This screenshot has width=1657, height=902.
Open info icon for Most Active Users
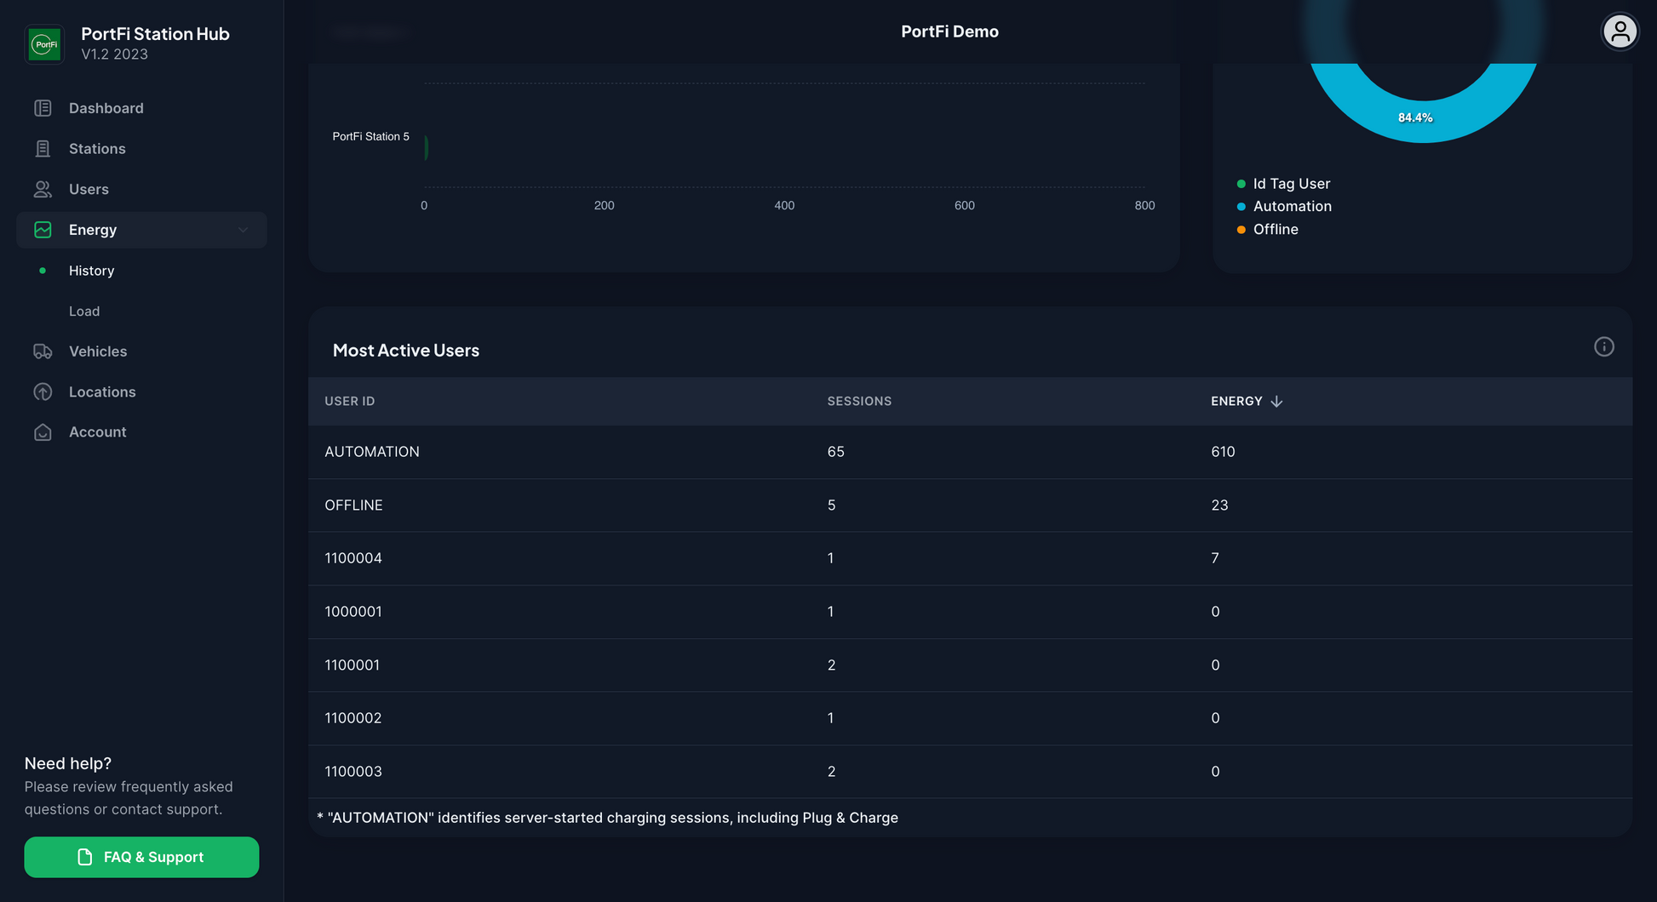point(1603,347)
